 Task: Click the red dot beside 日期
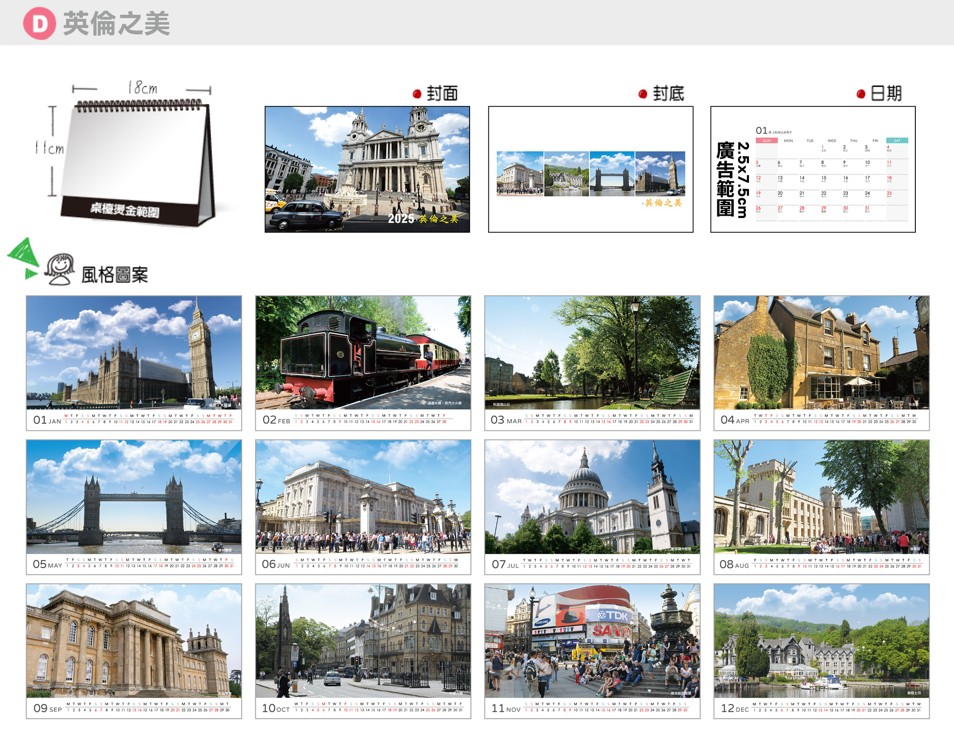click(x=861, y=93)
